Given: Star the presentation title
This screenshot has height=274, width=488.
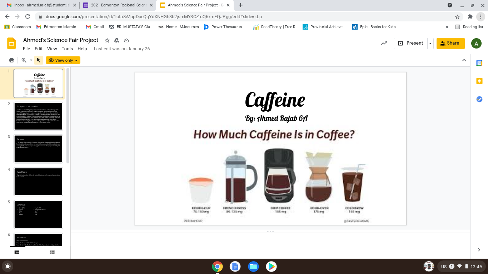Looking at the screenshot, I should 107,40.
